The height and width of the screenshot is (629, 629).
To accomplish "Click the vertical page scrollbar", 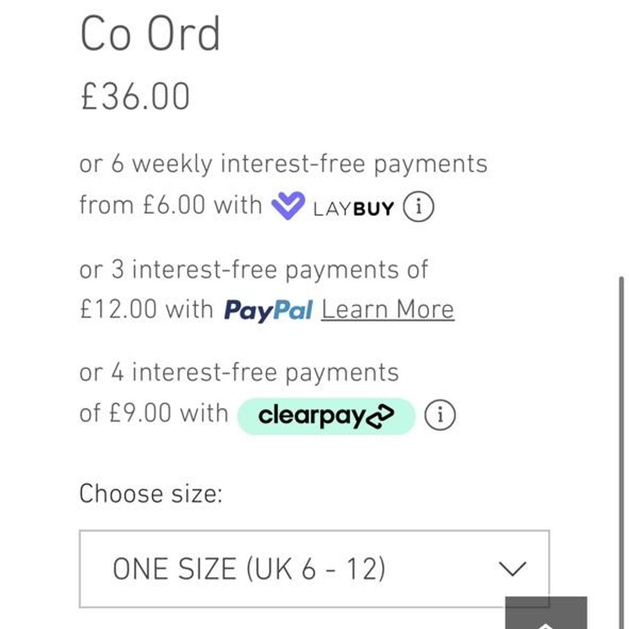I will [x=622, y=442].
